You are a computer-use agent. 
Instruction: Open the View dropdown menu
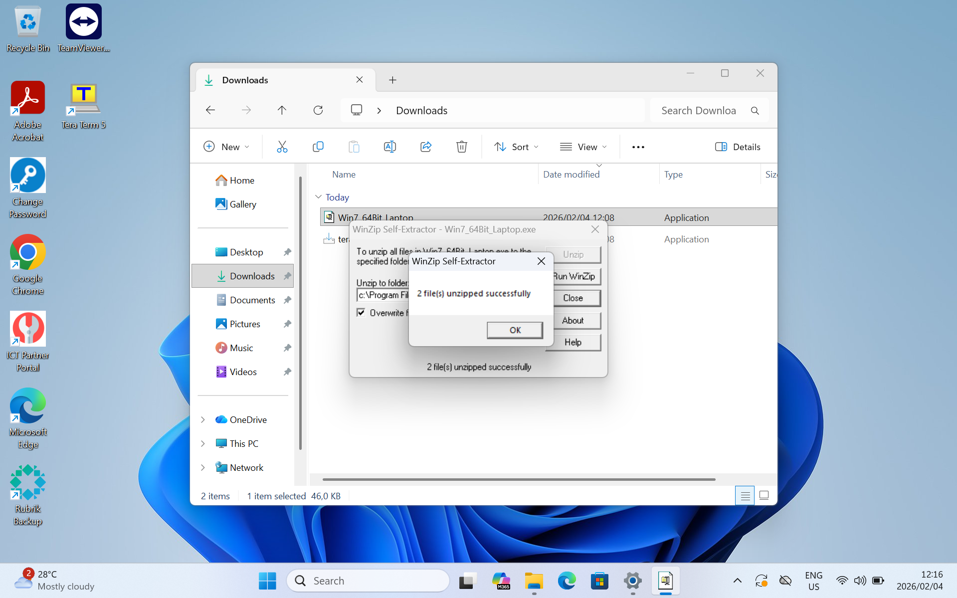[x=583, y=147]
